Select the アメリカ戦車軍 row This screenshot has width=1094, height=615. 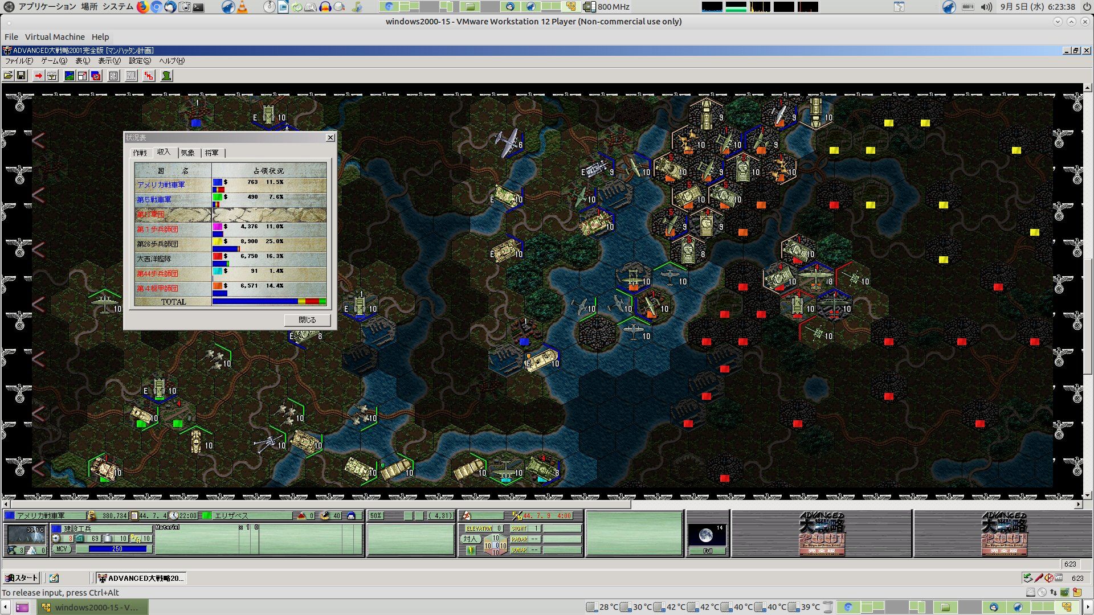click(x=231, y=185)
